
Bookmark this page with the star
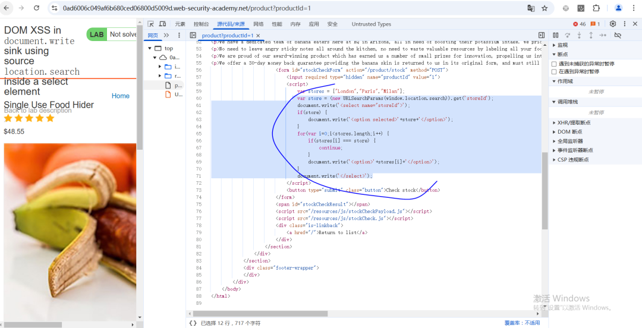click(545, 8)
